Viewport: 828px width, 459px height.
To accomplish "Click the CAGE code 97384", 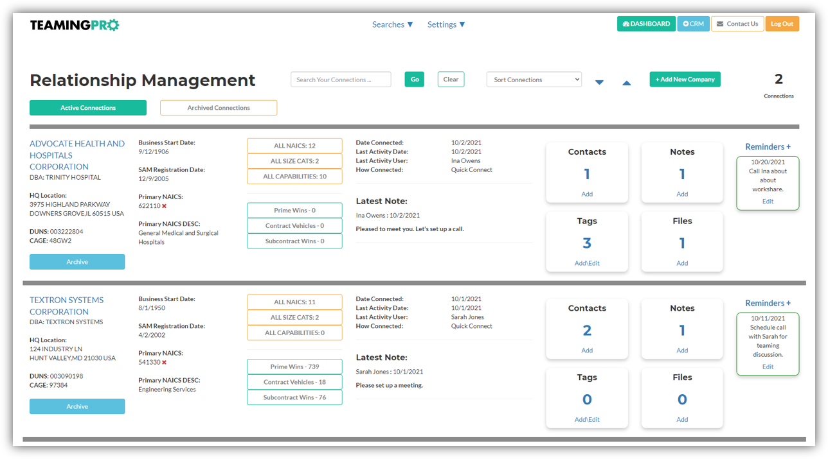I will [x=59, y=385].
